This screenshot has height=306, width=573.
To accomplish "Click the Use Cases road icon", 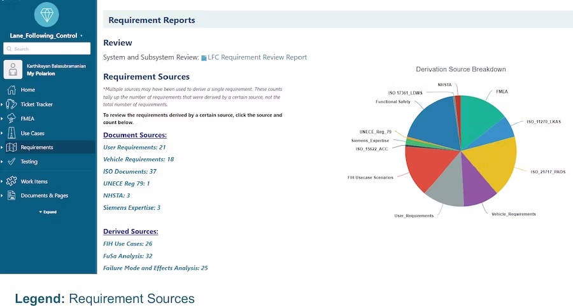I will pos(11,134).
